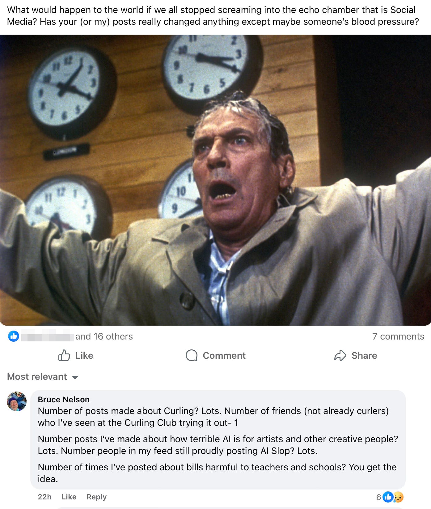Like Bruce Nelson's comment
431x509 pixels.
69,497
